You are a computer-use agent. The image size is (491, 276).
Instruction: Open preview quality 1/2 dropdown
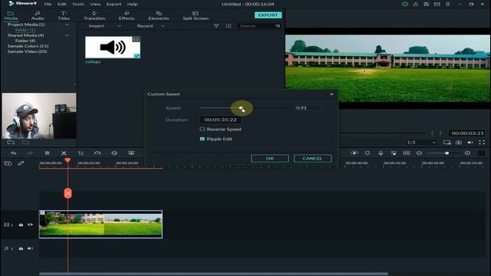tap(421, 143)
